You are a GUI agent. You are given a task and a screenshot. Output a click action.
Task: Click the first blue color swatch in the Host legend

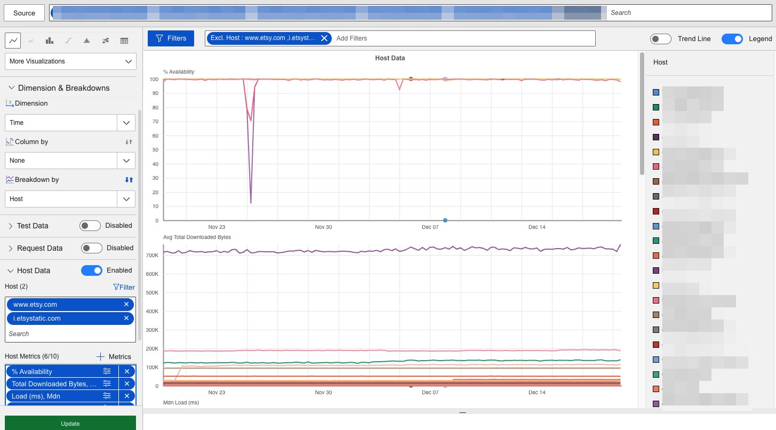pos(655,92)
